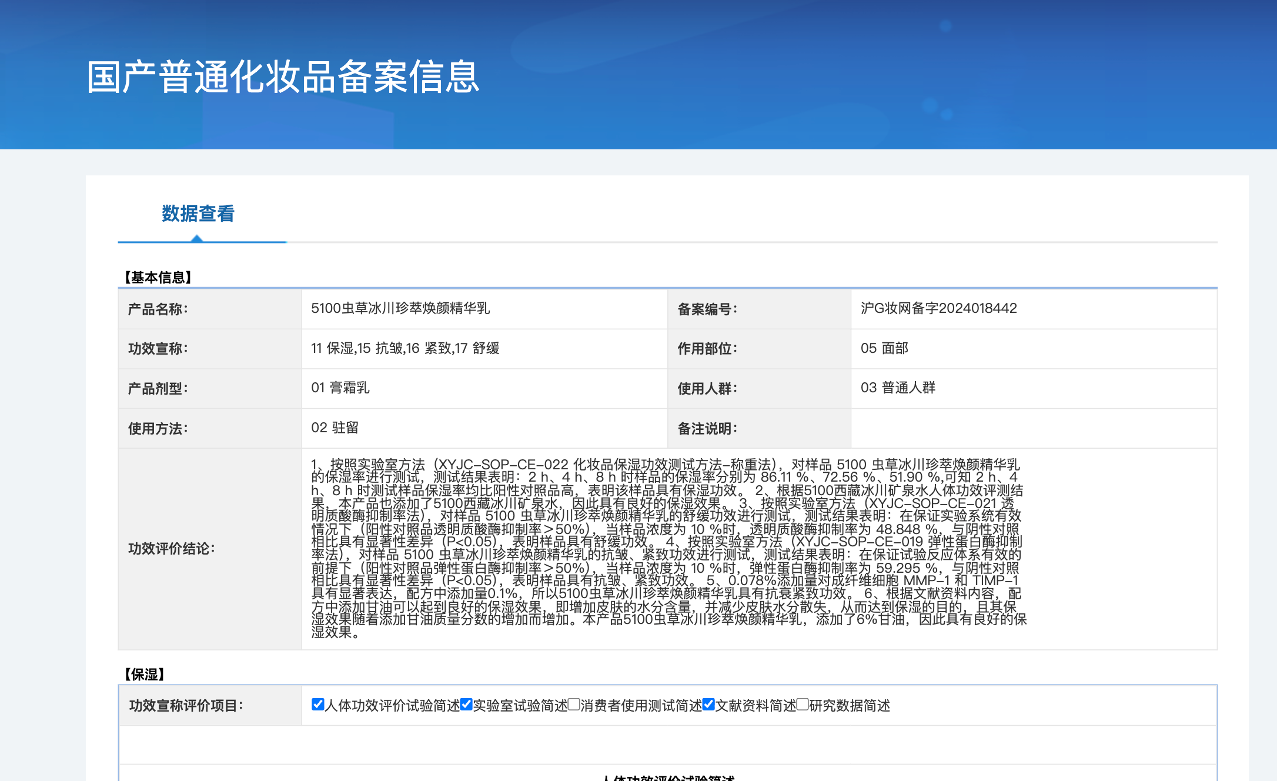Click the 02 驻留 usage method value
Image resolution: width=1277 pixels, height=781 pixels.
coord(335,428)
